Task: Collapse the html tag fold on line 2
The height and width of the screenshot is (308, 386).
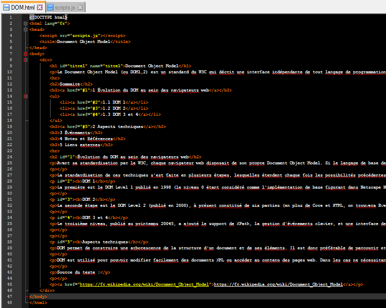Action: click(25, 23)
